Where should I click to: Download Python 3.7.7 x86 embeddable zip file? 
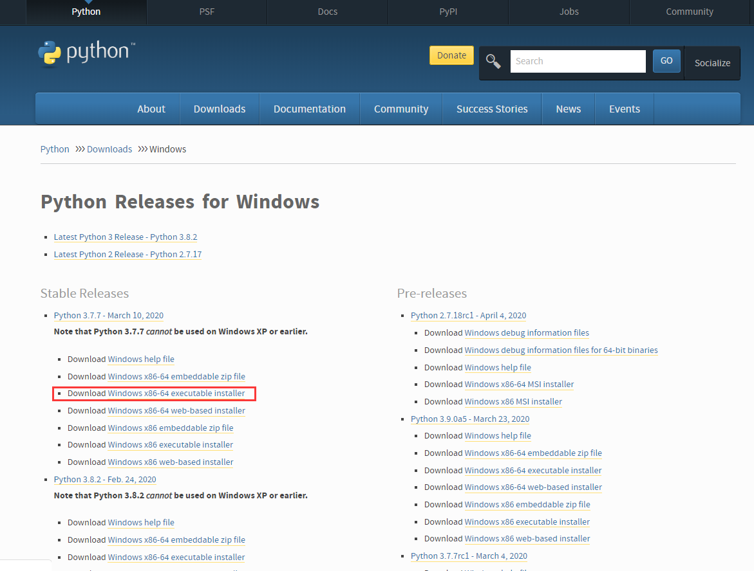171,428
